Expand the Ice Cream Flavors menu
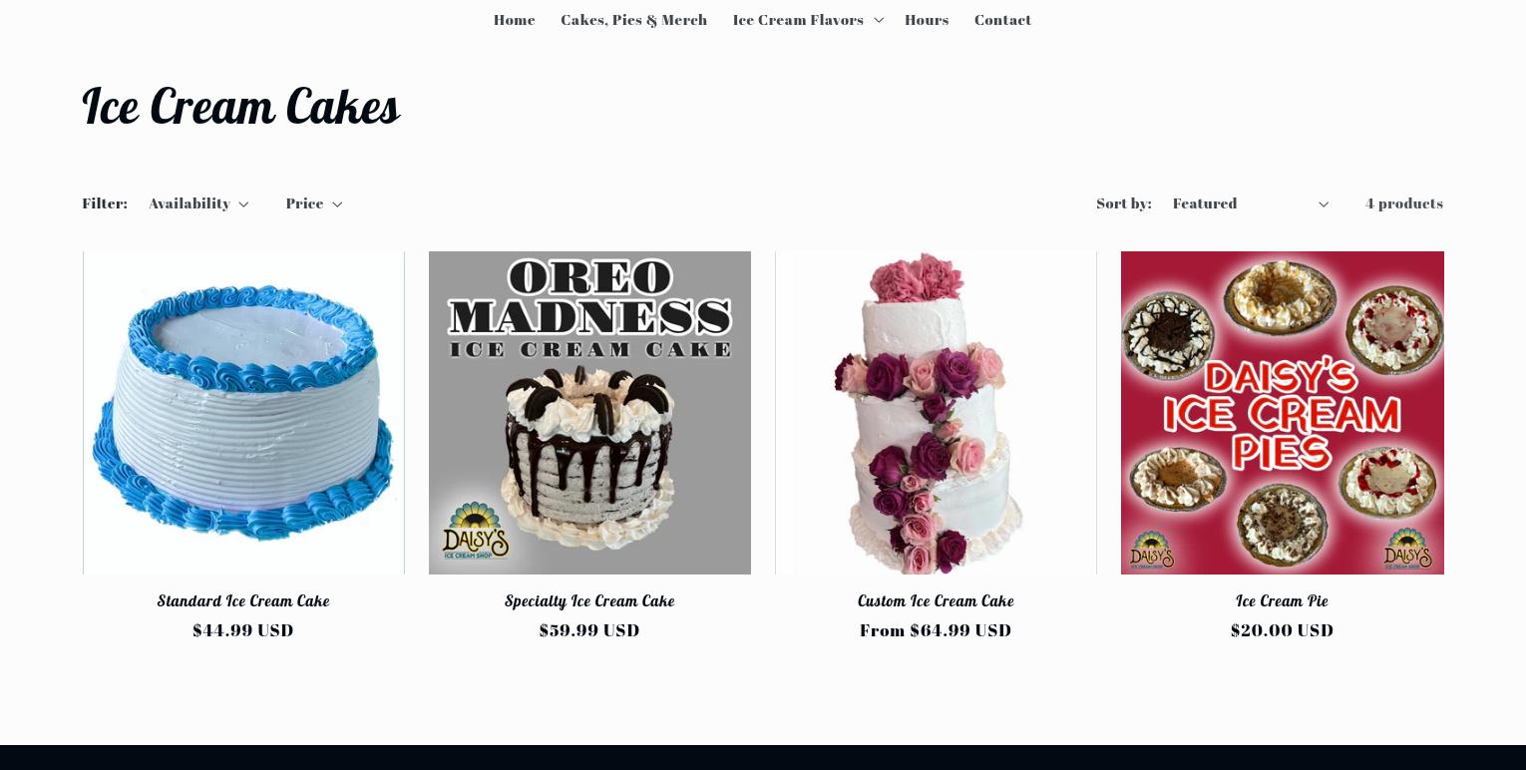The width and height of the screenshot is (1526, 770). coord(808,20)
